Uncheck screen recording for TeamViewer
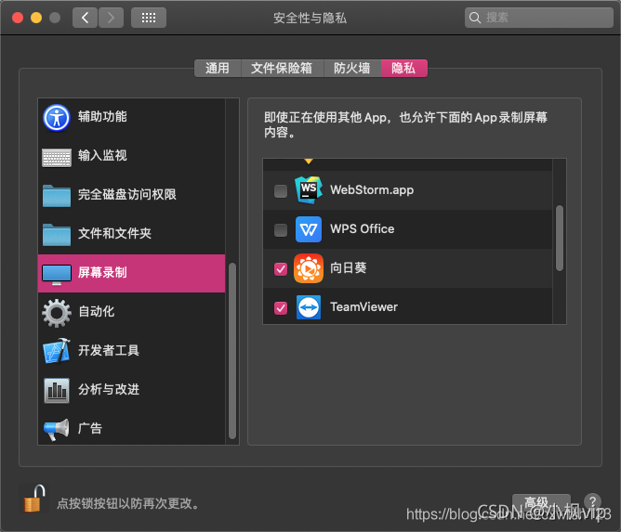 [281, 307]
